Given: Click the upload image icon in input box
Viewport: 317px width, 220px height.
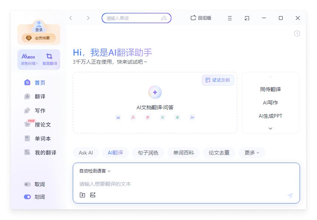Looking at the screenshot, I should [x=93, y=195].
